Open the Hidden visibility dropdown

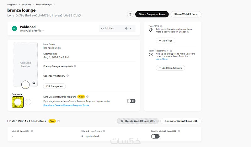(117, 28)
